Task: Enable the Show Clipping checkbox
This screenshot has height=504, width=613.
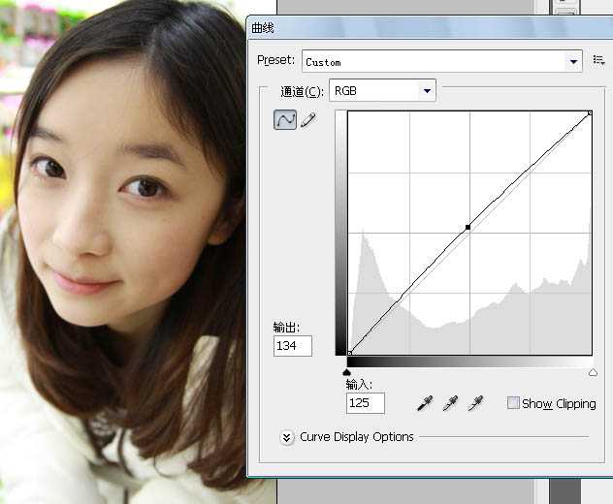Action: tap(513, 403)
